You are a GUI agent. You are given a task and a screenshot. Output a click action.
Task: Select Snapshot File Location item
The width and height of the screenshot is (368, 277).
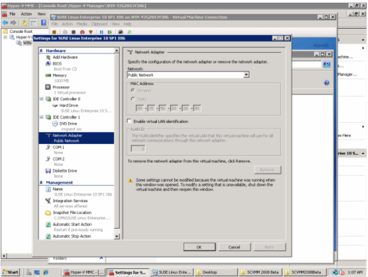click(x=68, y=213)
